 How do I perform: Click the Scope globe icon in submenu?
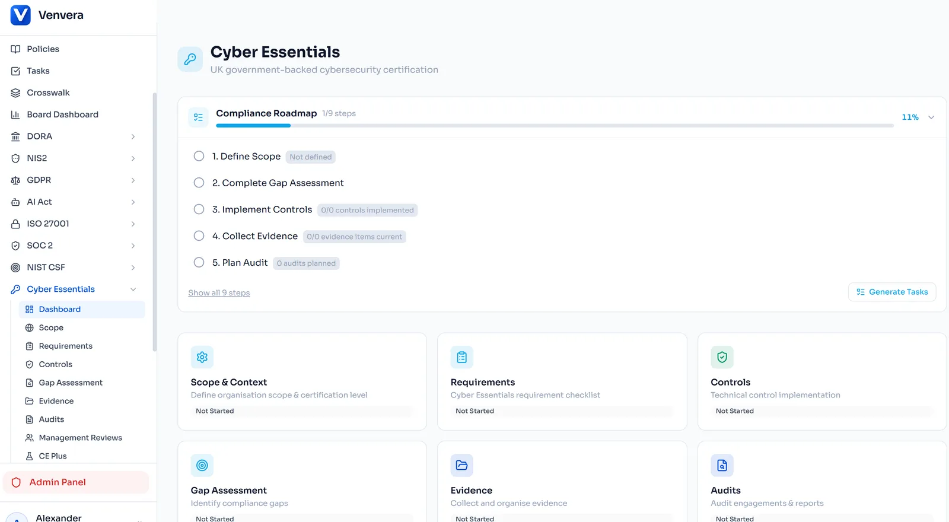pos(29,327)
